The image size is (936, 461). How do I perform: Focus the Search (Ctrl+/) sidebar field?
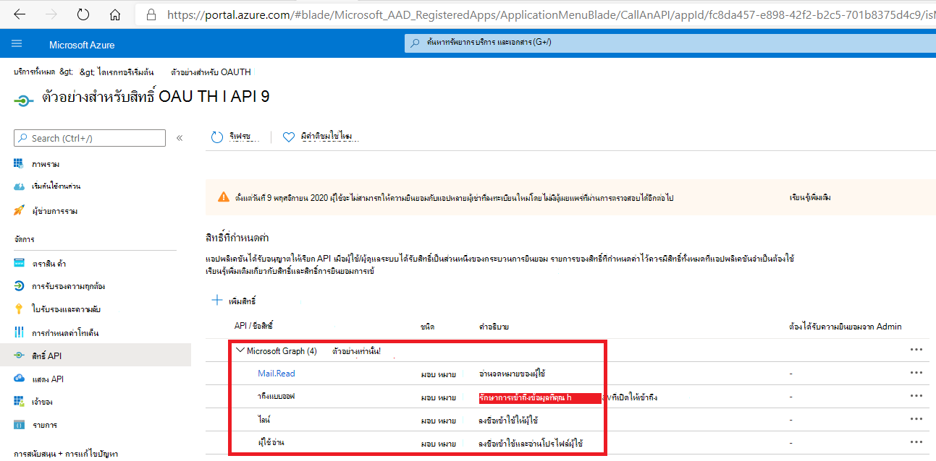point(90,138)
